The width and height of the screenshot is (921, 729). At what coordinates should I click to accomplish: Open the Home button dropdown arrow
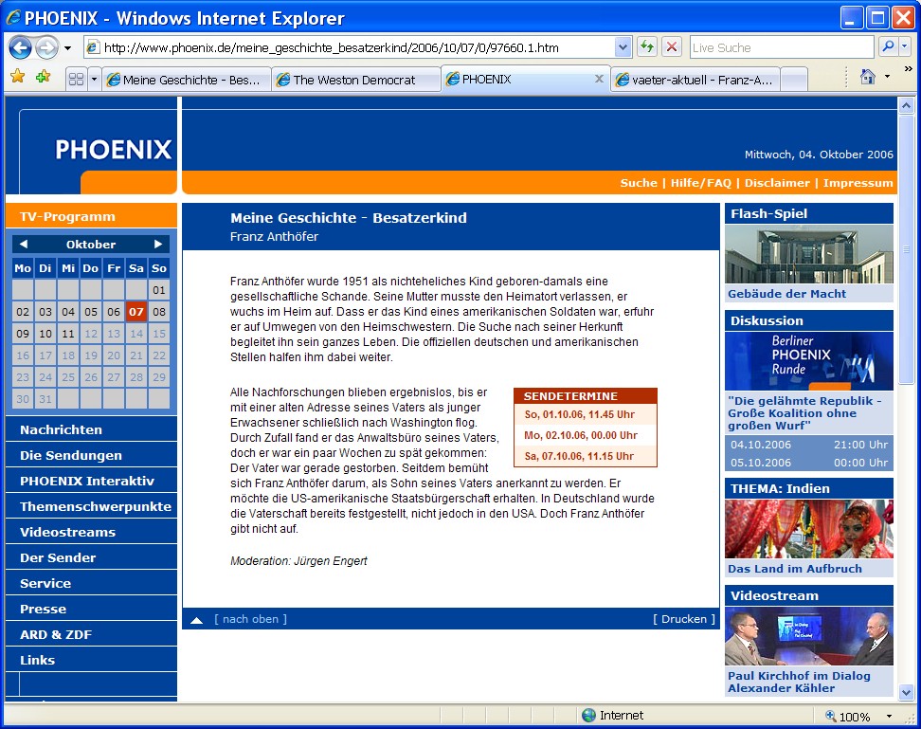(x=887, y=77)
